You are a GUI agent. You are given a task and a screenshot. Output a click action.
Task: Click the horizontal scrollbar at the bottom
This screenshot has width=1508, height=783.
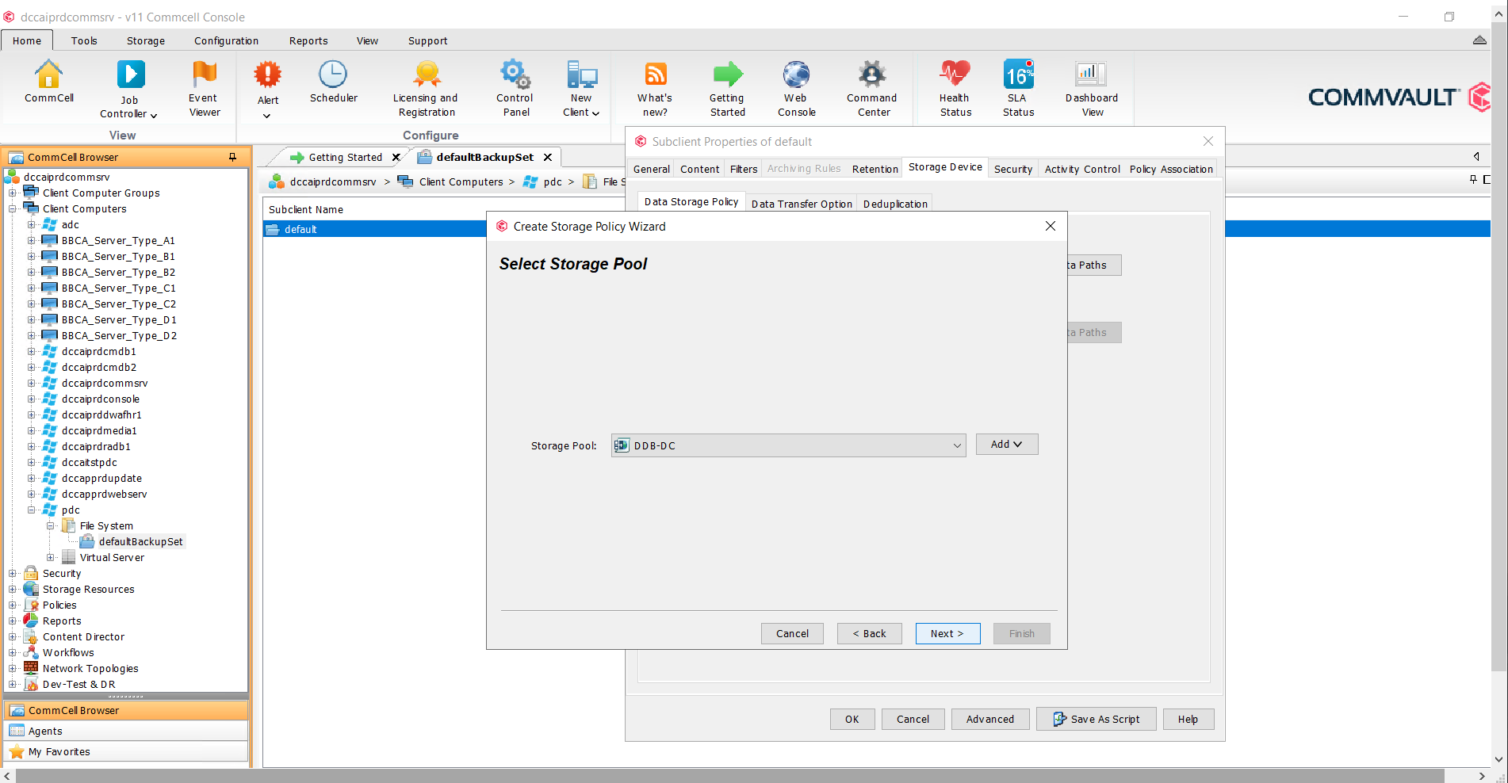729,776
